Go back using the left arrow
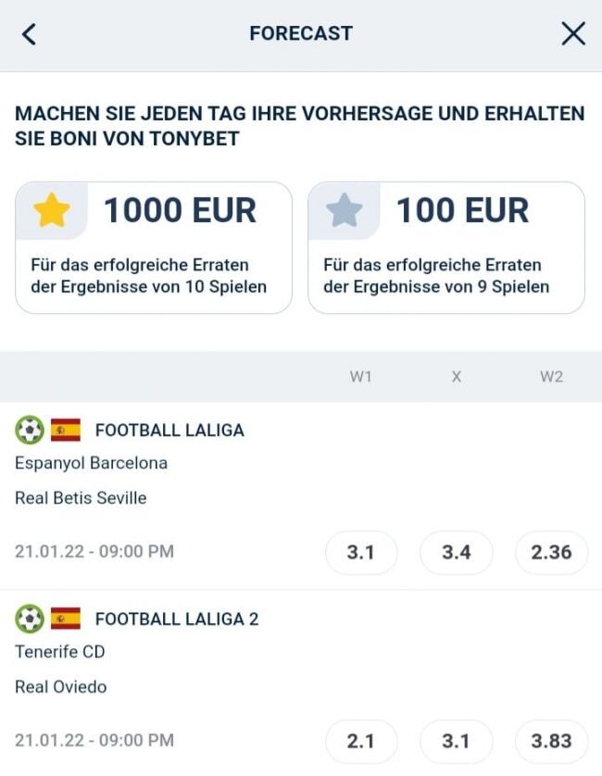 [29, 34]
